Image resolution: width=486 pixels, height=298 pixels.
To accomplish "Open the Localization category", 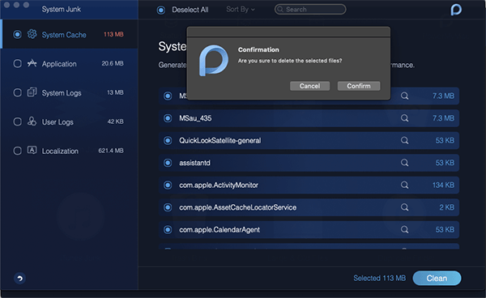I will point(70,151).
